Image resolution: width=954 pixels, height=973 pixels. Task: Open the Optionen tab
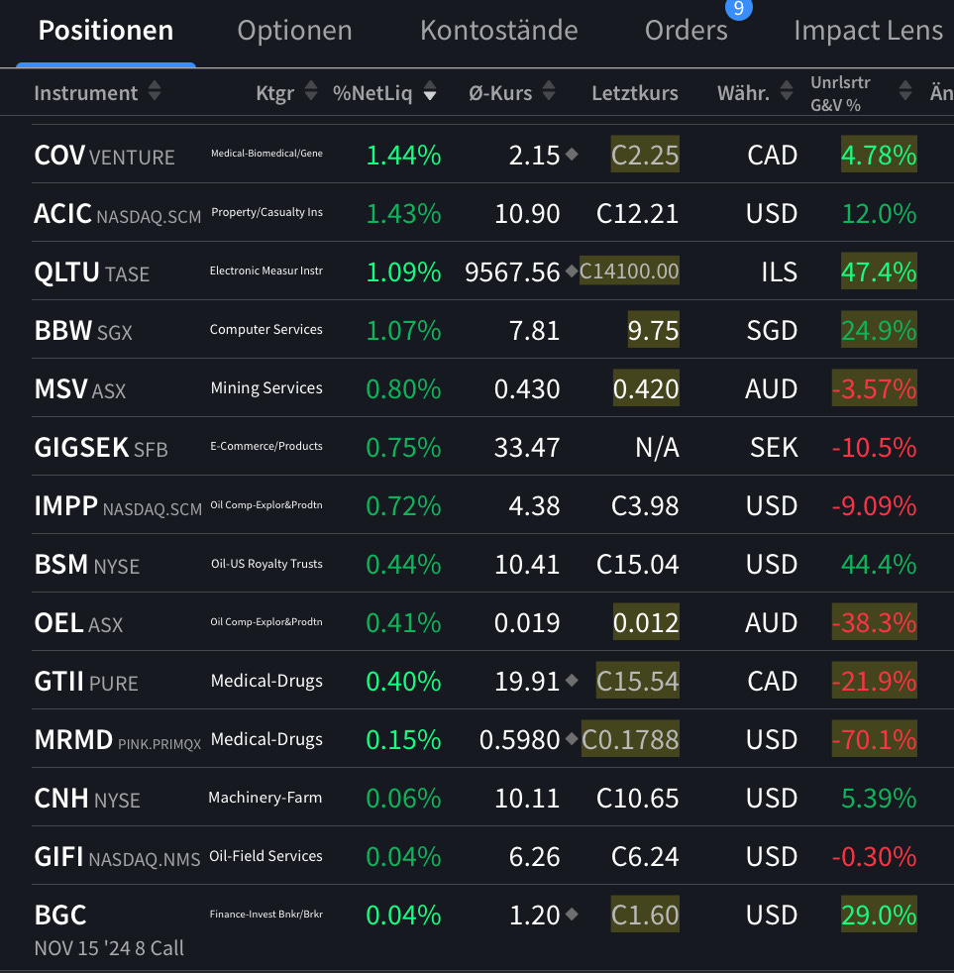click(x=294, y=31)
